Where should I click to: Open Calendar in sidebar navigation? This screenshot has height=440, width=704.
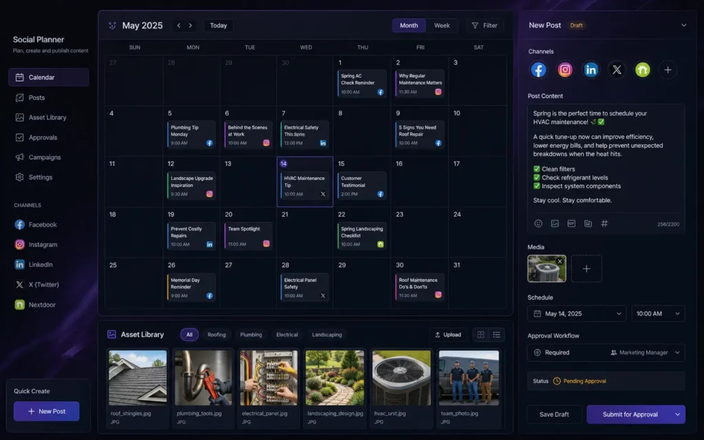click(x=49, y=77)
